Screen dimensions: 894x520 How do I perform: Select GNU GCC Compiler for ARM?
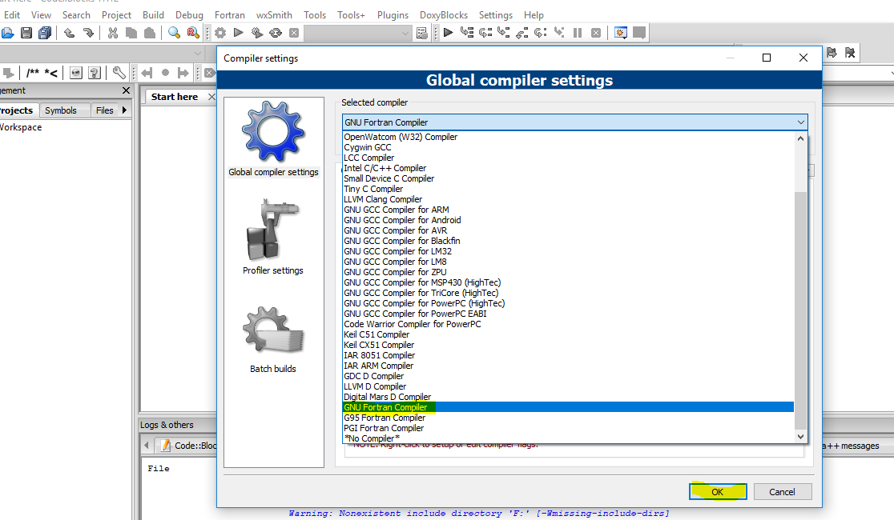coord(568,210)
